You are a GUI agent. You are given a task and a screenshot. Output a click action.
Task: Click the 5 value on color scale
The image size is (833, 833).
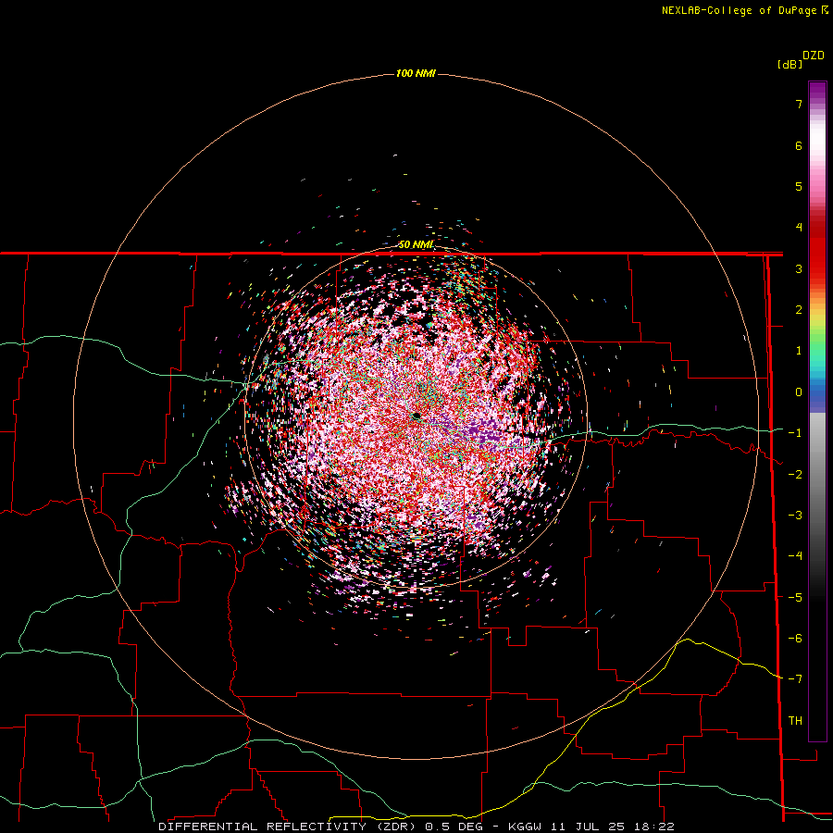pos(799,186)
